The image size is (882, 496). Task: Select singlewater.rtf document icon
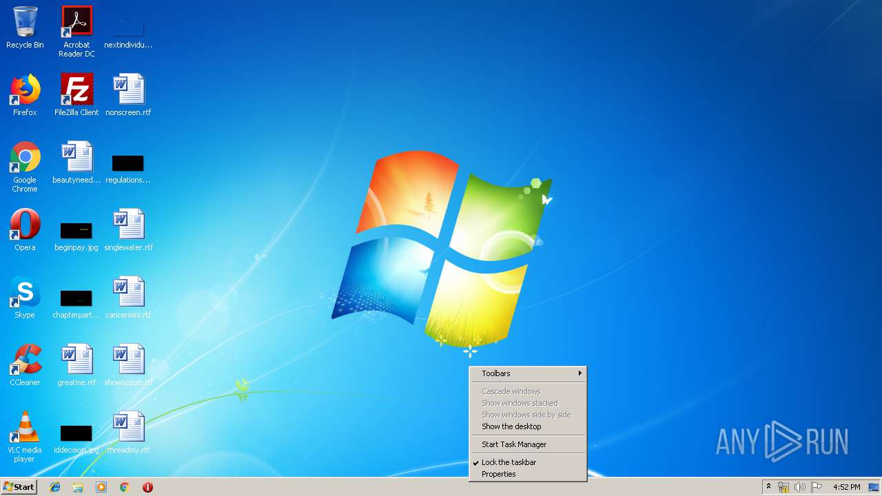point(128,230)
